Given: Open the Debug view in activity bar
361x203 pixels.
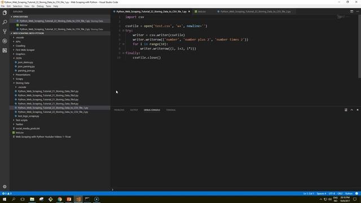Looking at the screenshot, I should coord(5,41).
